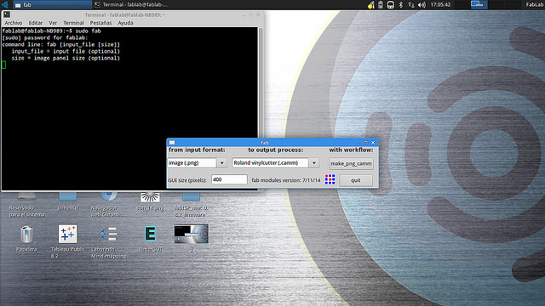Open the Papelera trash desktop icon

click(x=26, y=235)
